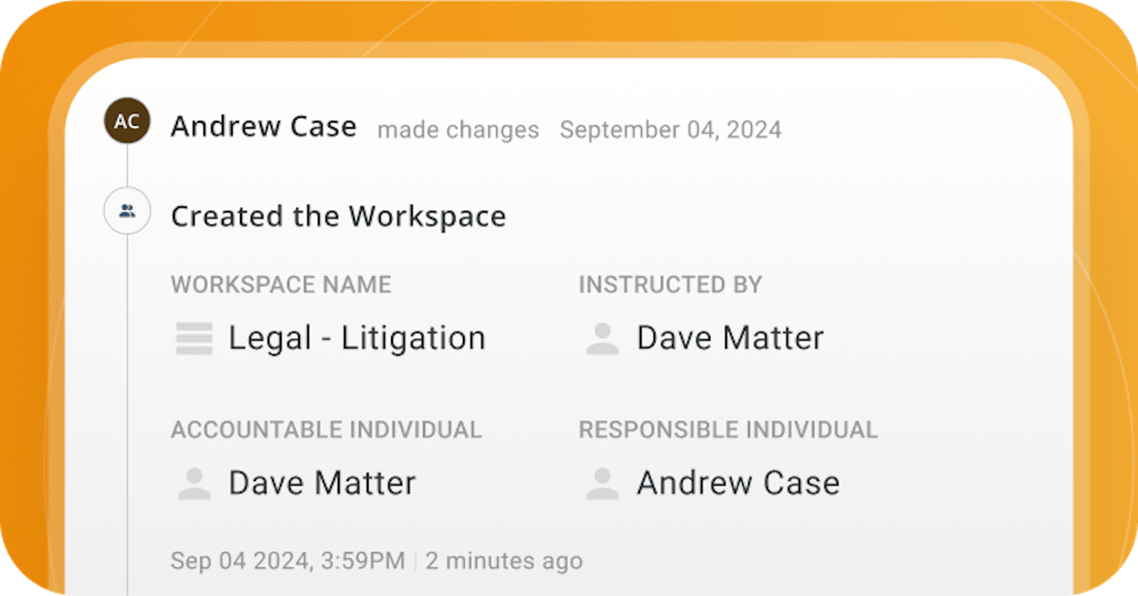The width and height of the screenshot is (1138, 596).
Task: Click the person icon under Responsible Individual
Action: [602, 483]
